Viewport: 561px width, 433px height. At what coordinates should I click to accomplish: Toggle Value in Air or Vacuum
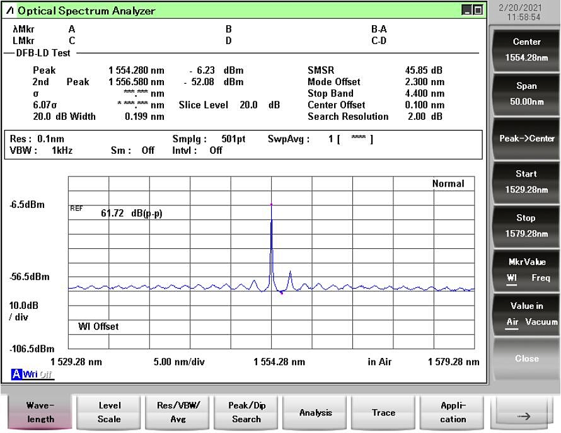click(x=526, y=314)
